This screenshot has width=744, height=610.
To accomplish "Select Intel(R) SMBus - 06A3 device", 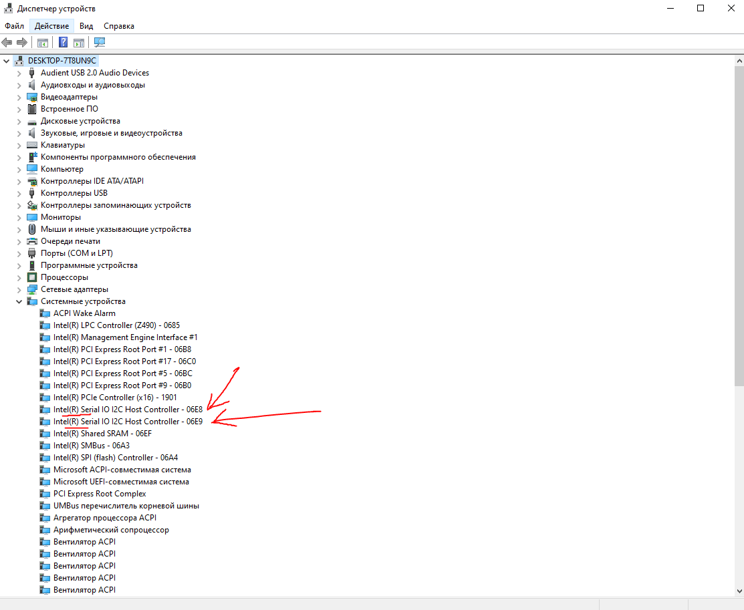I will [x=91, y=446].
